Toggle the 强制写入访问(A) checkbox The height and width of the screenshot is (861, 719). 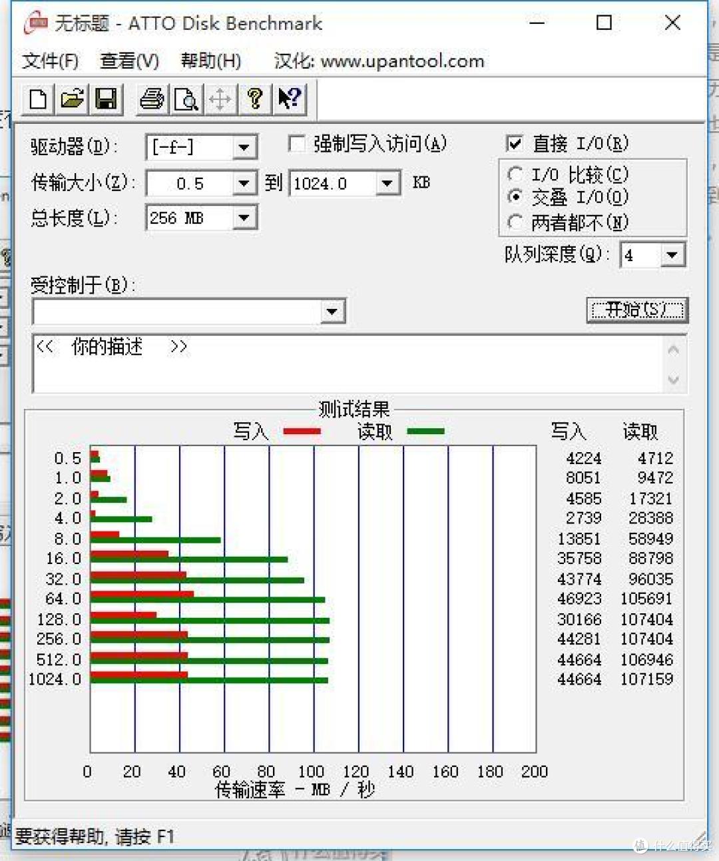click(x=296, y=143)
